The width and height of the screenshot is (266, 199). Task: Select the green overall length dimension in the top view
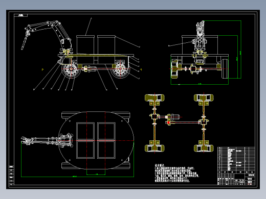tap(77, 177)
